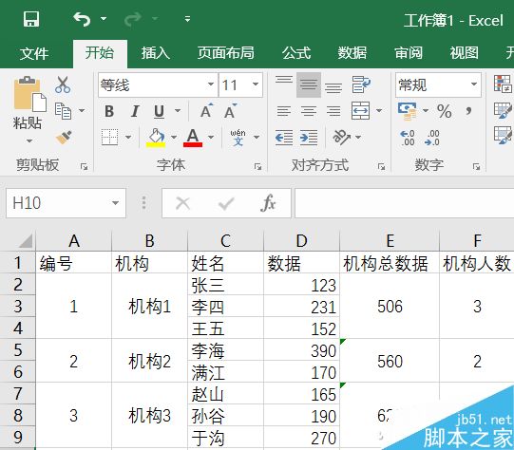Click the Merge and Center icon
This screenshot has width=514, height=450.
coord(361,111)
